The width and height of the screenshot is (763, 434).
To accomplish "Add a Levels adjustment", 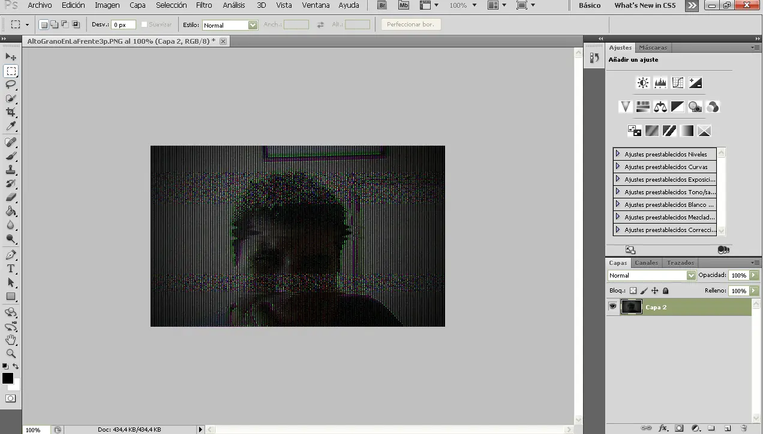I will [x=660, y=83].
